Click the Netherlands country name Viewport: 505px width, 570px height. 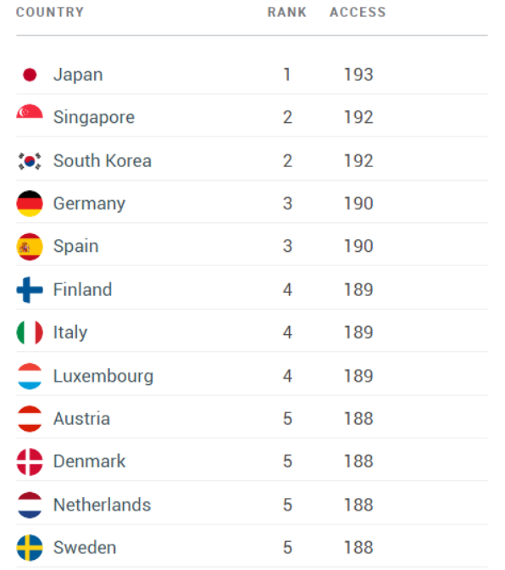point(102,505)
